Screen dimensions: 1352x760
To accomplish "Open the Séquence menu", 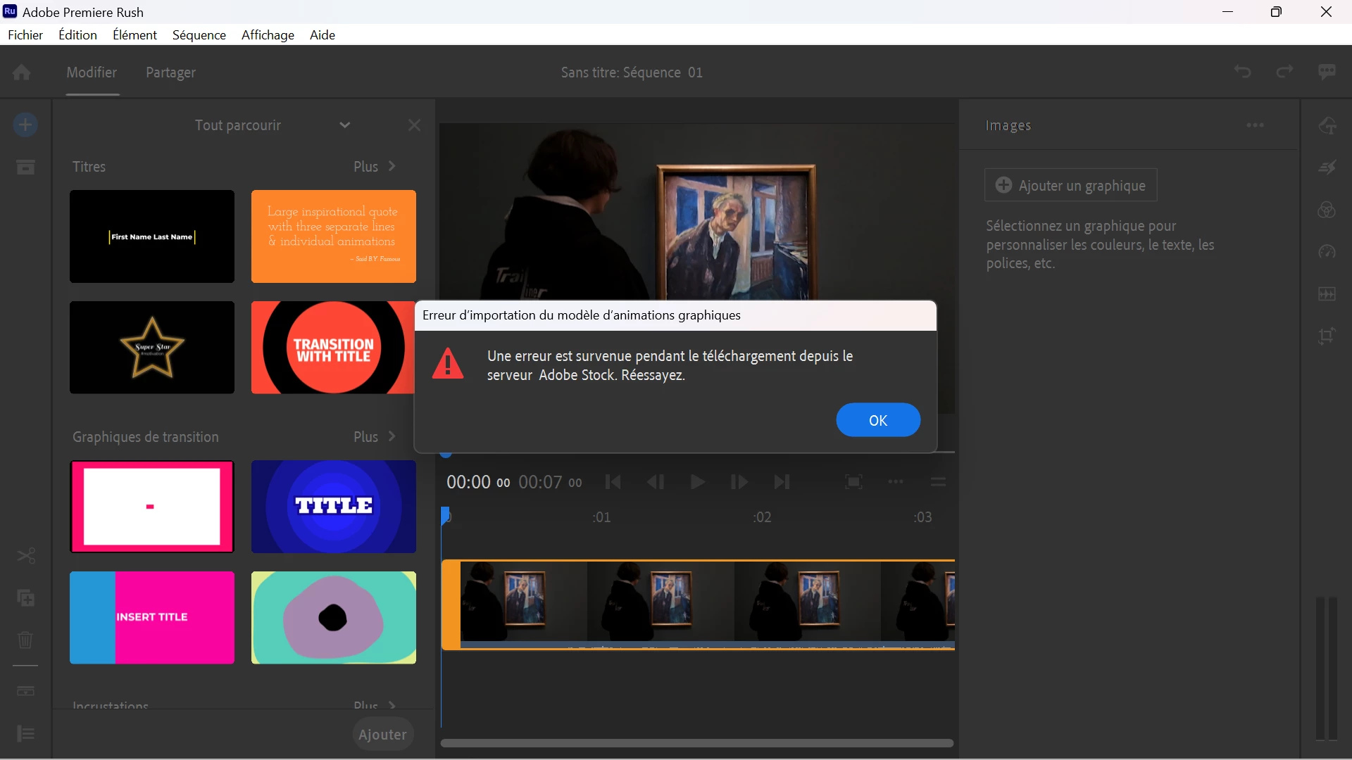I will pyautogui.click(x=199, y=35).
